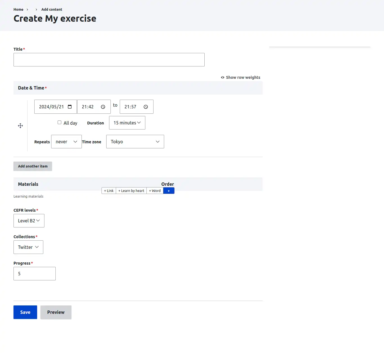The image size is (384, 353).
Task: Change the CEFR levels selection
Action: coord(29,221)
